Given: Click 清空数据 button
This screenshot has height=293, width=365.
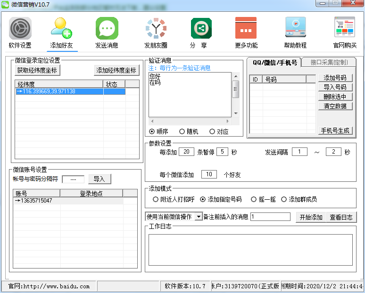Looking at the screenshot, I should [x=335, y=106].
